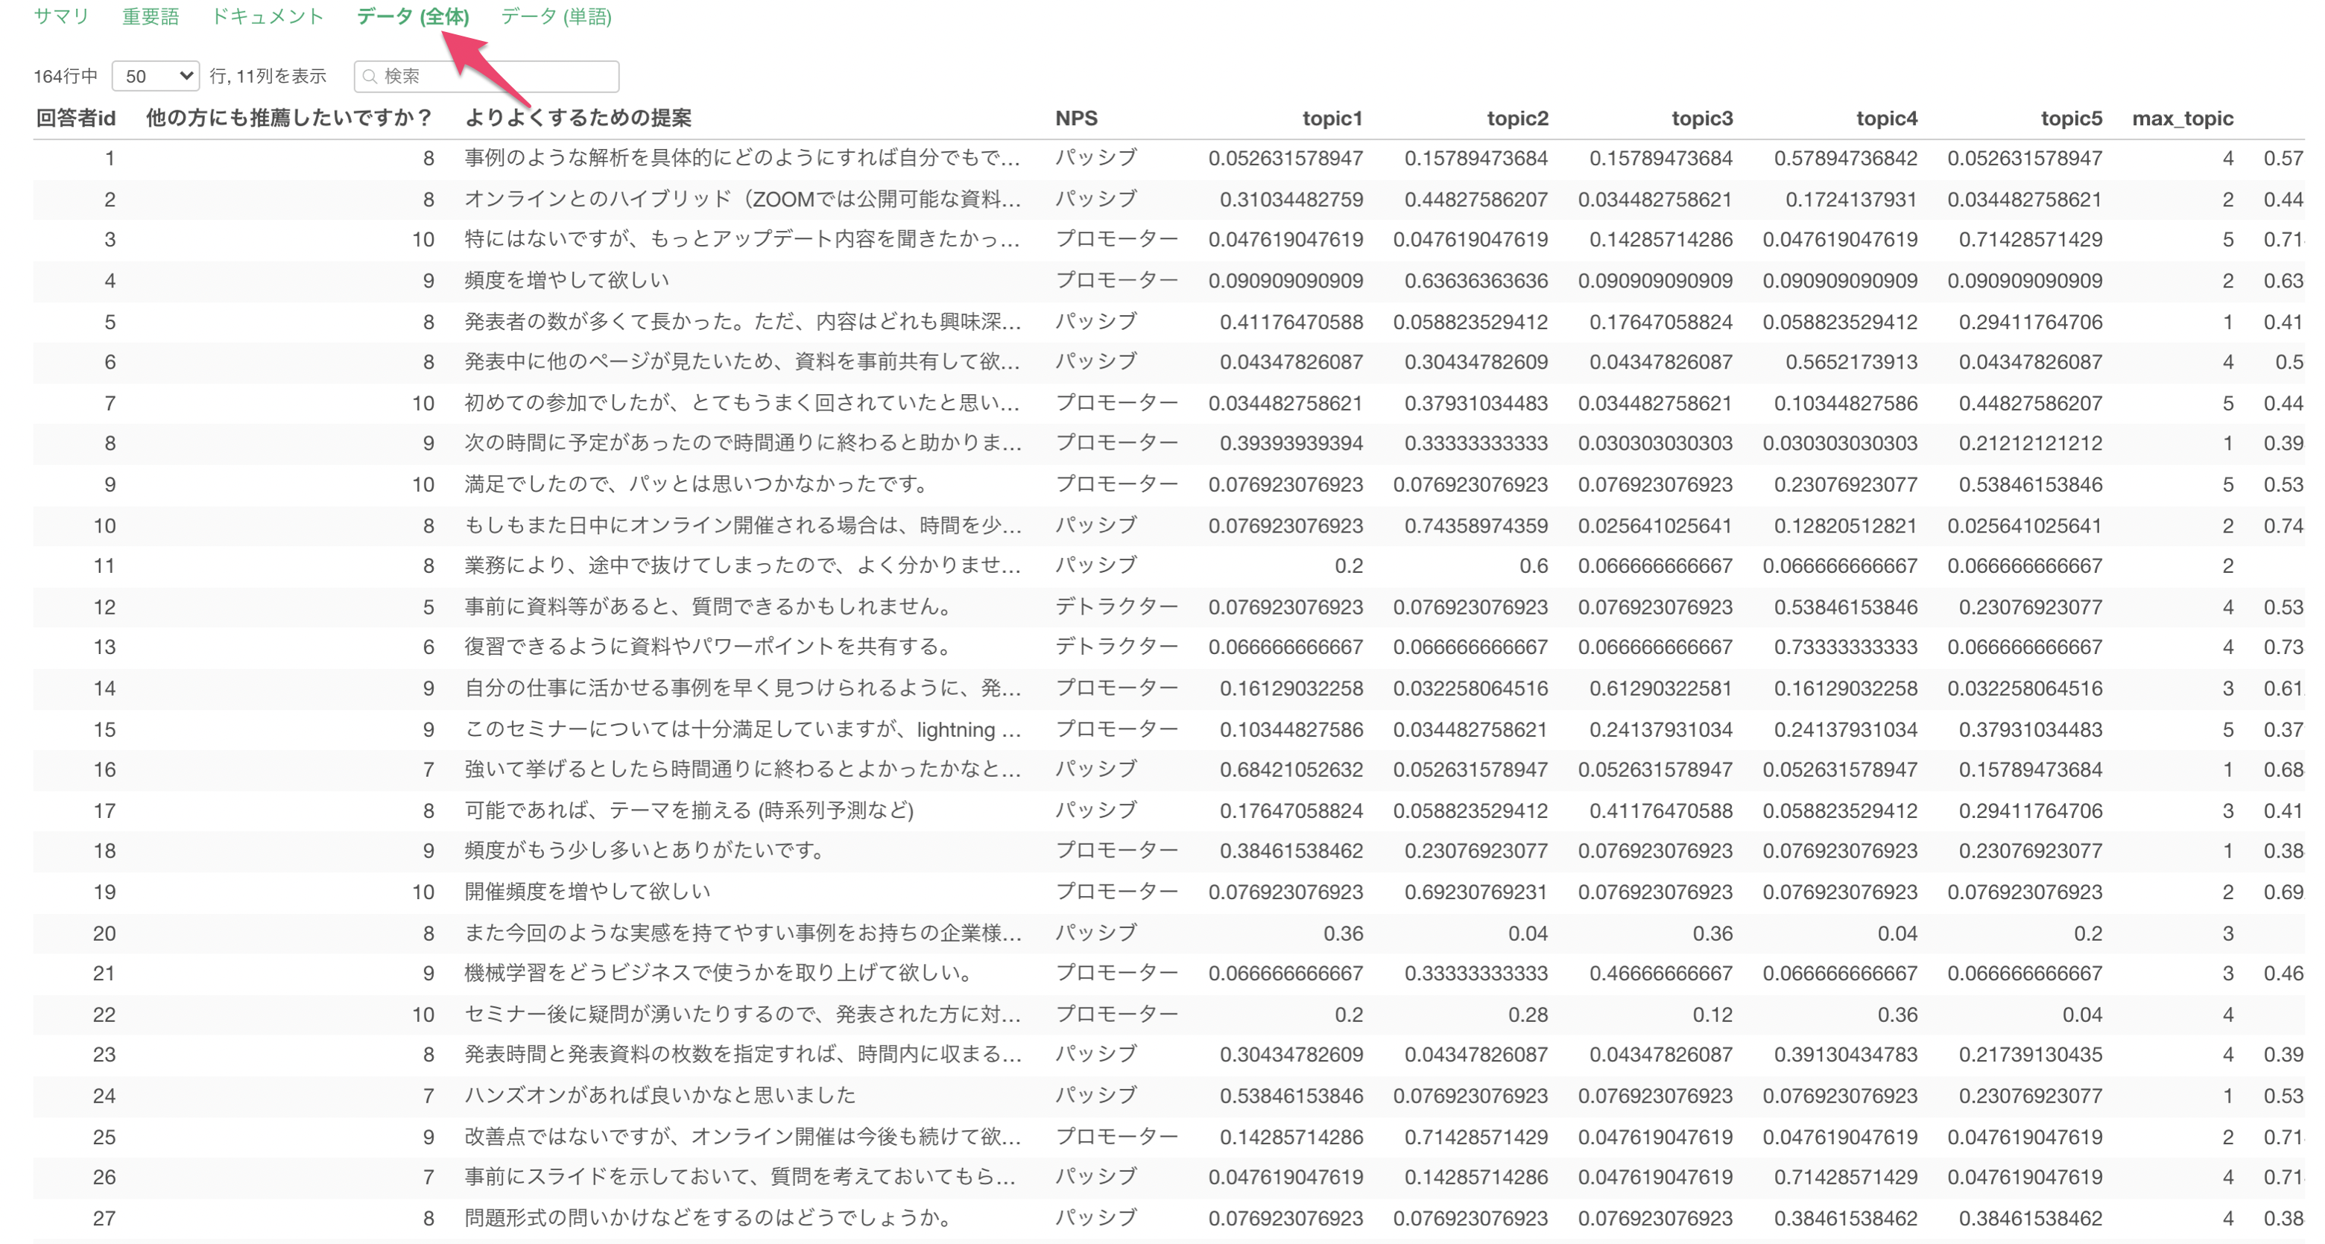Click the max_topic column header
Viewport: 2325px width, 1244px height.
[2183, 118]
